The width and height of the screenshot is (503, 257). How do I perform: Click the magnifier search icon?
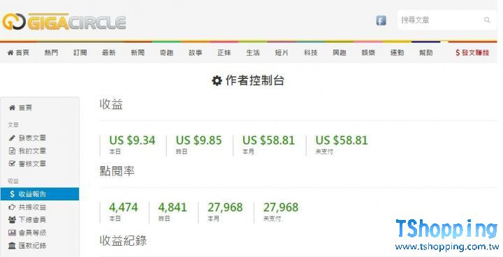click(x=487, y=20)
